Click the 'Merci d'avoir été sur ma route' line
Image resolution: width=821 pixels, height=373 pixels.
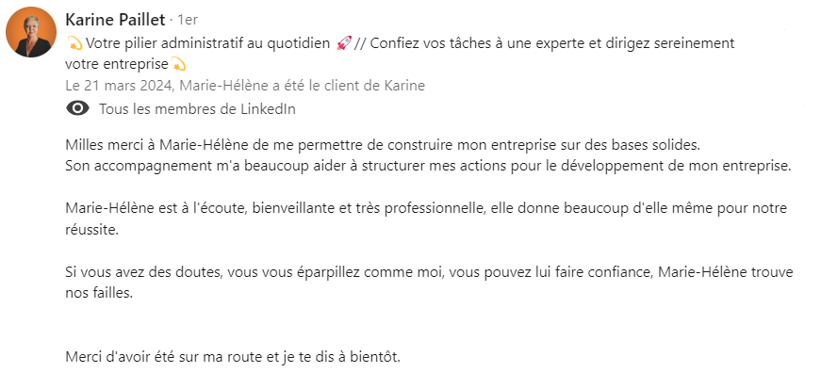(x=233, y=358)
